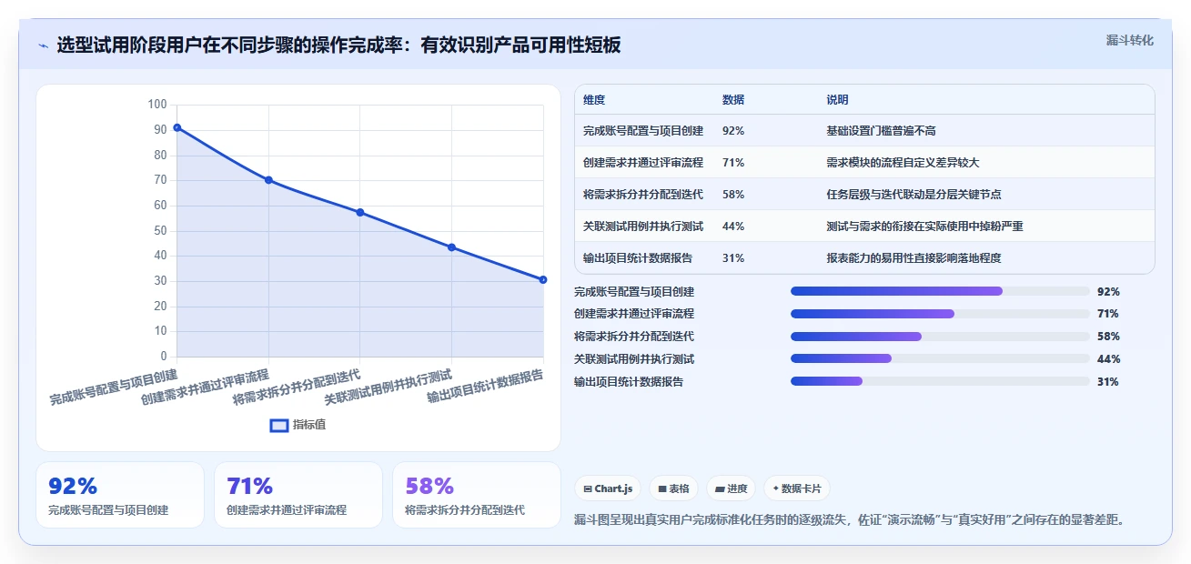Image resolution: width=1191 pixels, height=564 pixels.
Task: Click the table value 44%
Action: (733, 227)
